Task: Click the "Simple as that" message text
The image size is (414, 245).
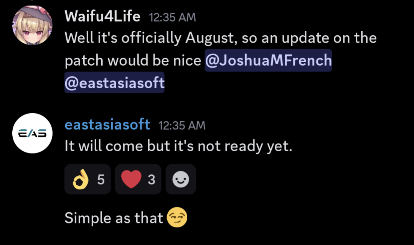Action: click(x=114, y=218)
